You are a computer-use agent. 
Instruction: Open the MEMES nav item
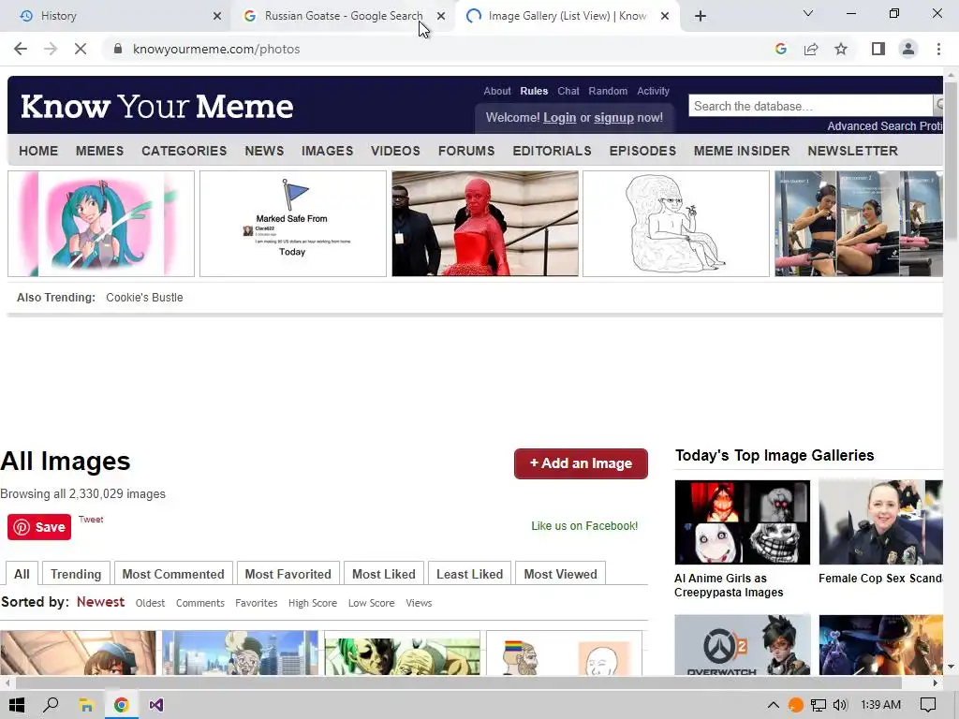coord(99,151)
